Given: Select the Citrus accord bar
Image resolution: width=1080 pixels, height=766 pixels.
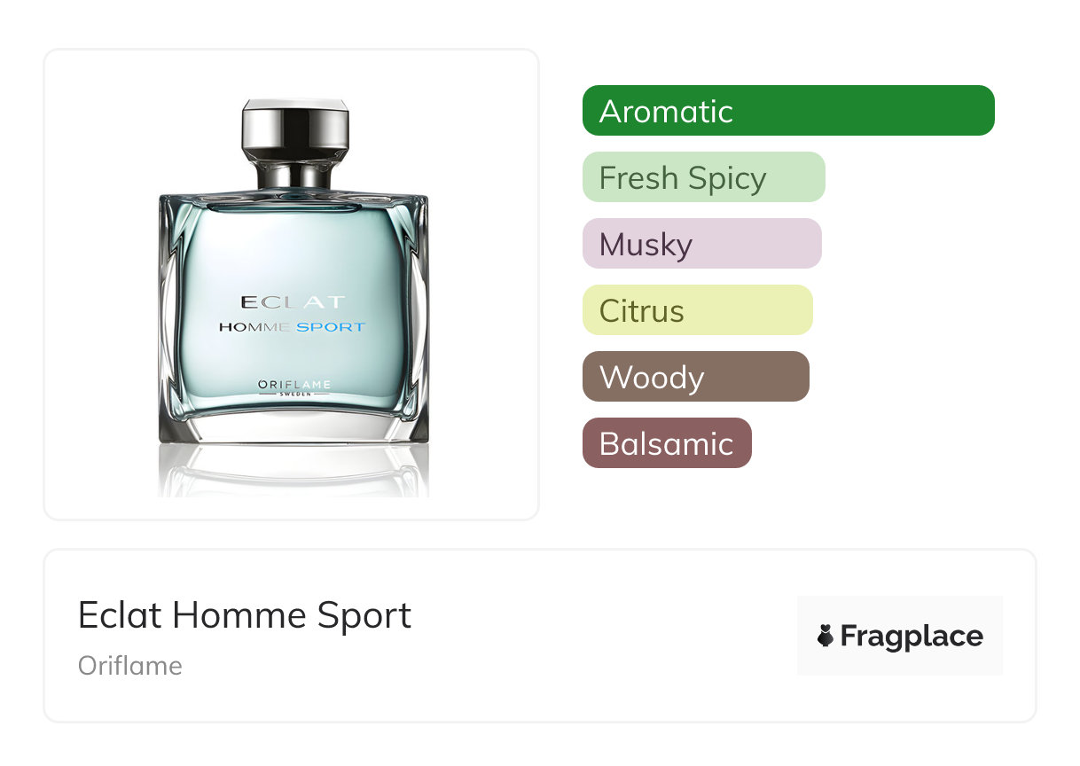Looking at the screenshot, I should tap(697, 310).
